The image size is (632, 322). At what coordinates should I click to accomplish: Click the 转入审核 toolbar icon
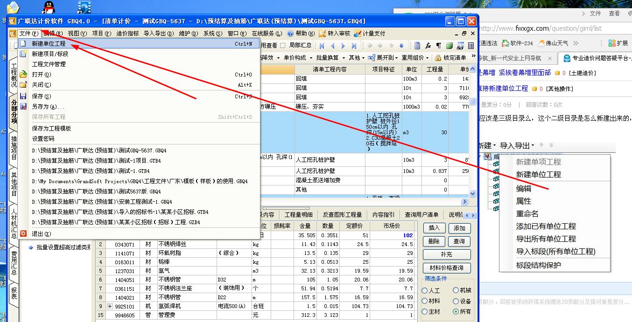[323, 34]
